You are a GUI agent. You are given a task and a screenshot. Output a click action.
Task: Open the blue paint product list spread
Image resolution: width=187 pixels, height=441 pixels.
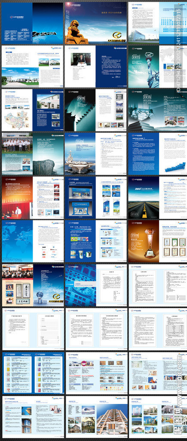pos(33,373)
